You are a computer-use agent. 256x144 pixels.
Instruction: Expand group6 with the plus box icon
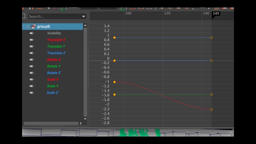click(x=28, y=26)
